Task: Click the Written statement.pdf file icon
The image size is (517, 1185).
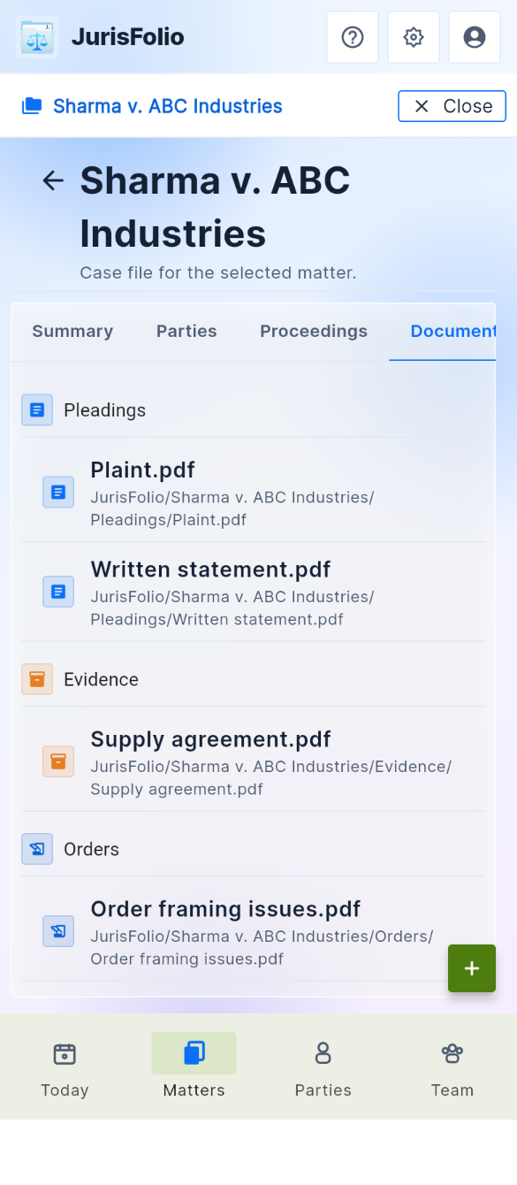Action: click(58, 591)
